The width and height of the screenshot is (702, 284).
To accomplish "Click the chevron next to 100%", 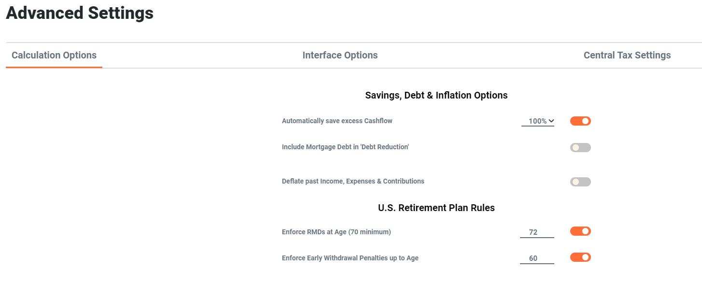I will click(551, 121).
